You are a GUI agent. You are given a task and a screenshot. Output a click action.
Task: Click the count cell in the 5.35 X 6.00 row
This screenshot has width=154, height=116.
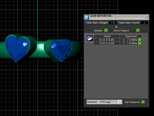pyautogui.click(x=124, y=43)
